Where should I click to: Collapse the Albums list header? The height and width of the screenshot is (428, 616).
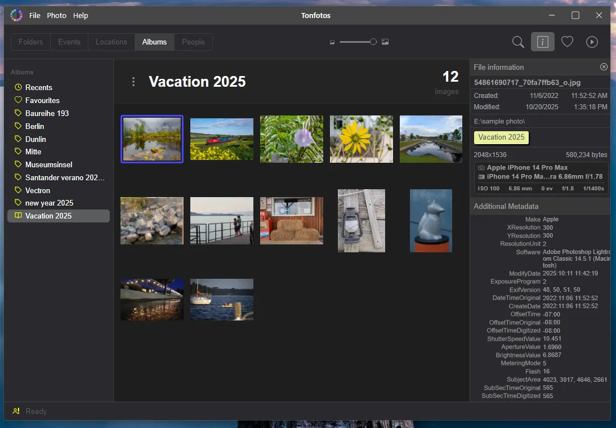(21, 72)
